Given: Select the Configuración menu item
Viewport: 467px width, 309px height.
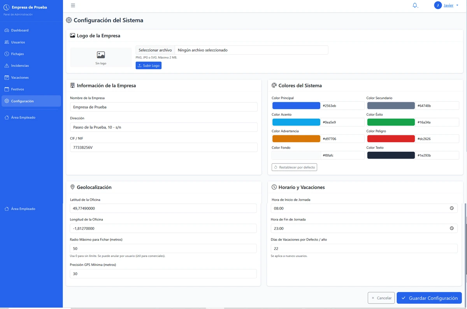Looking at the screenshot, I should tap(31, 101).
